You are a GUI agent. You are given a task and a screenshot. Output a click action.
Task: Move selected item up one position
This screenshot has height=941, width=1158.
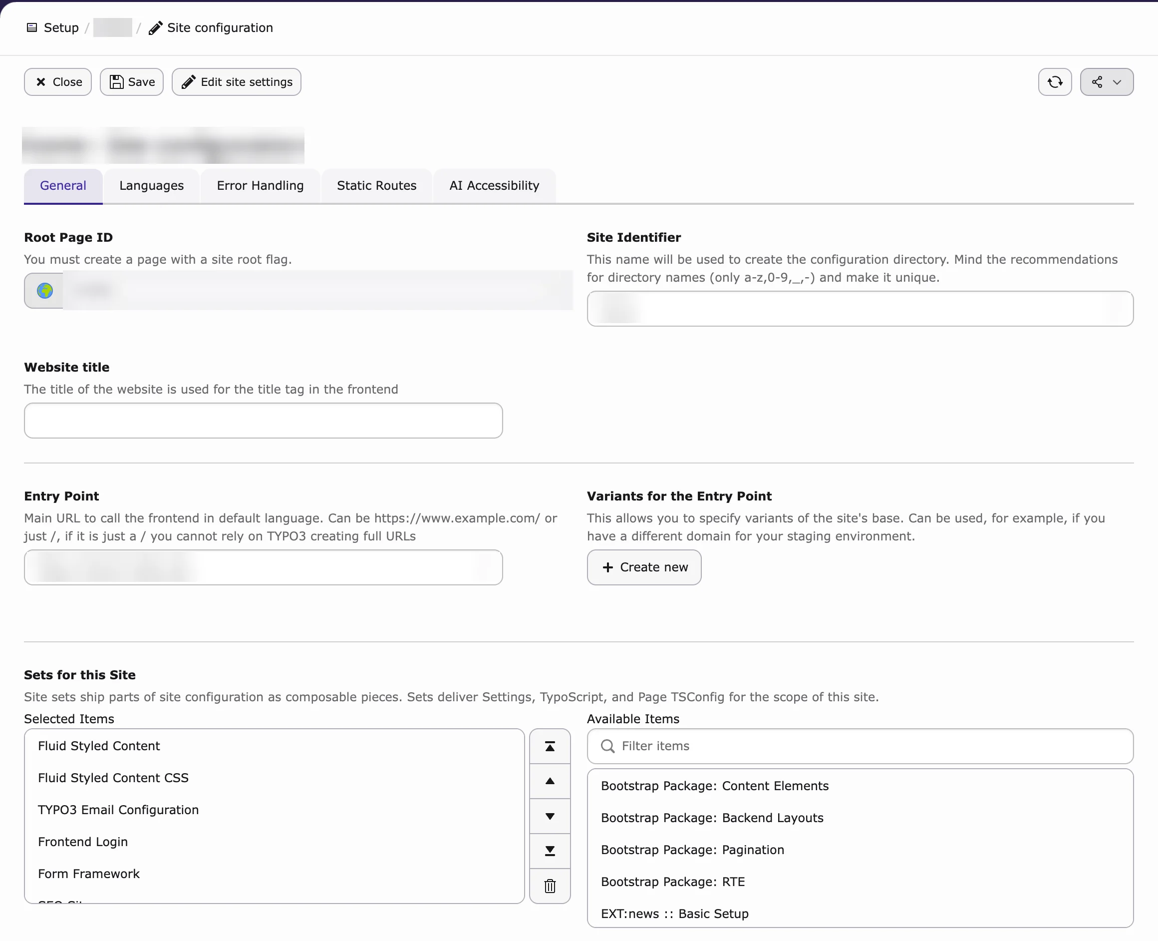click(x=550, y=781)
